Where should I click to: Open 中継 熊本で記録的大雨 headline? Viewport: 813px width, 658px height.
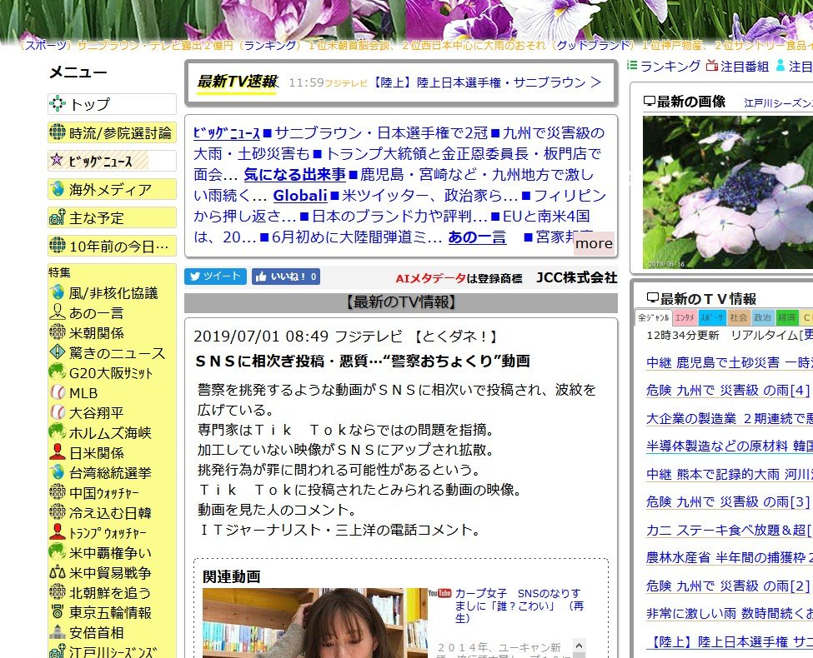click(x=730, y=474)
